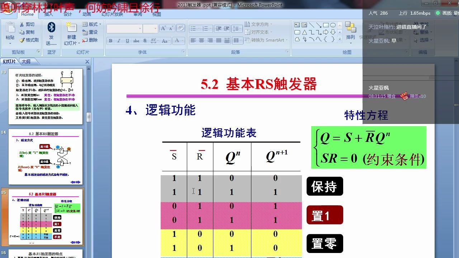Toggle Strikethrough formatting
Image resolution: width=459 pixels, height=258 pixels.
136,40
